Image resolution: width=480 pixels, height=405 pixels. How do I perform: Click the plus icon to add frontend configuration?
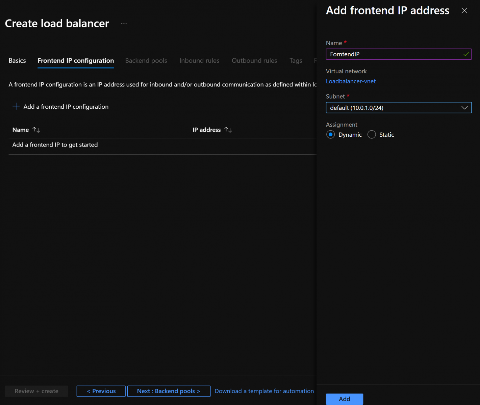[16, 107]
